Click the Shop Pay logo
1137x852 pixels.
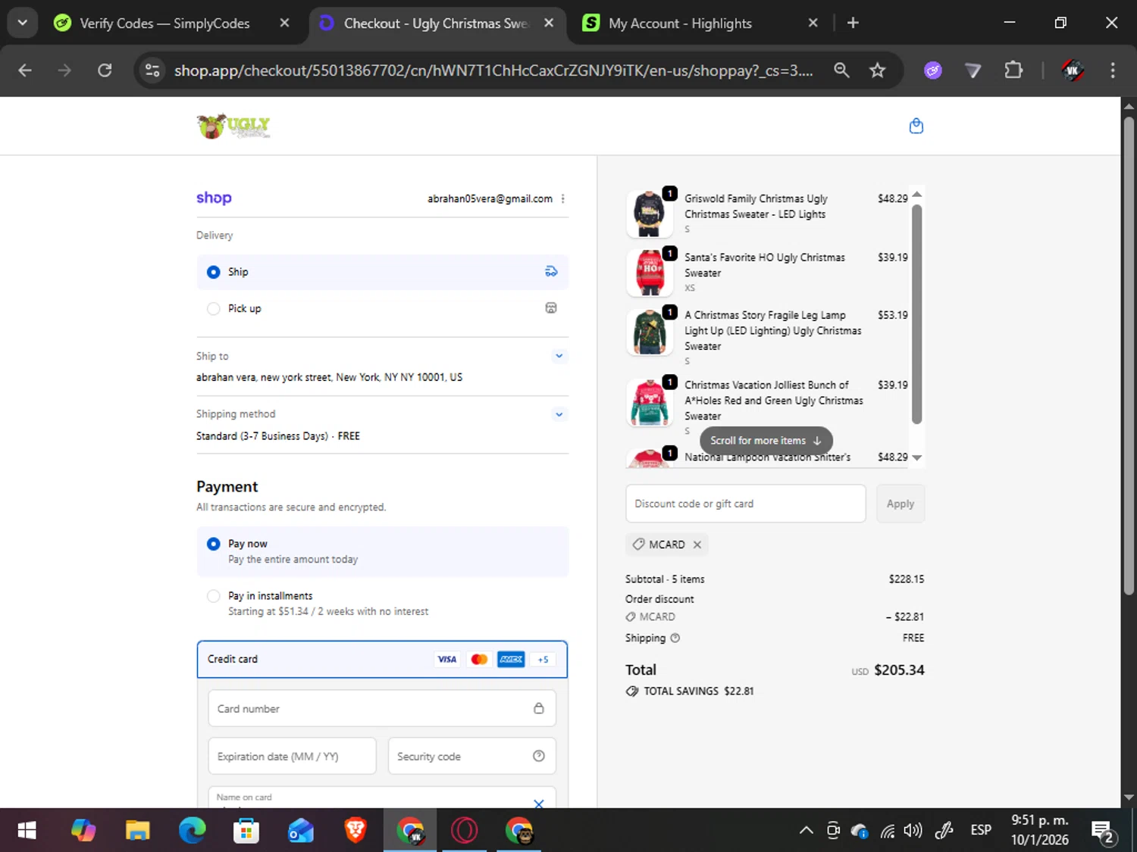point(214,198)
